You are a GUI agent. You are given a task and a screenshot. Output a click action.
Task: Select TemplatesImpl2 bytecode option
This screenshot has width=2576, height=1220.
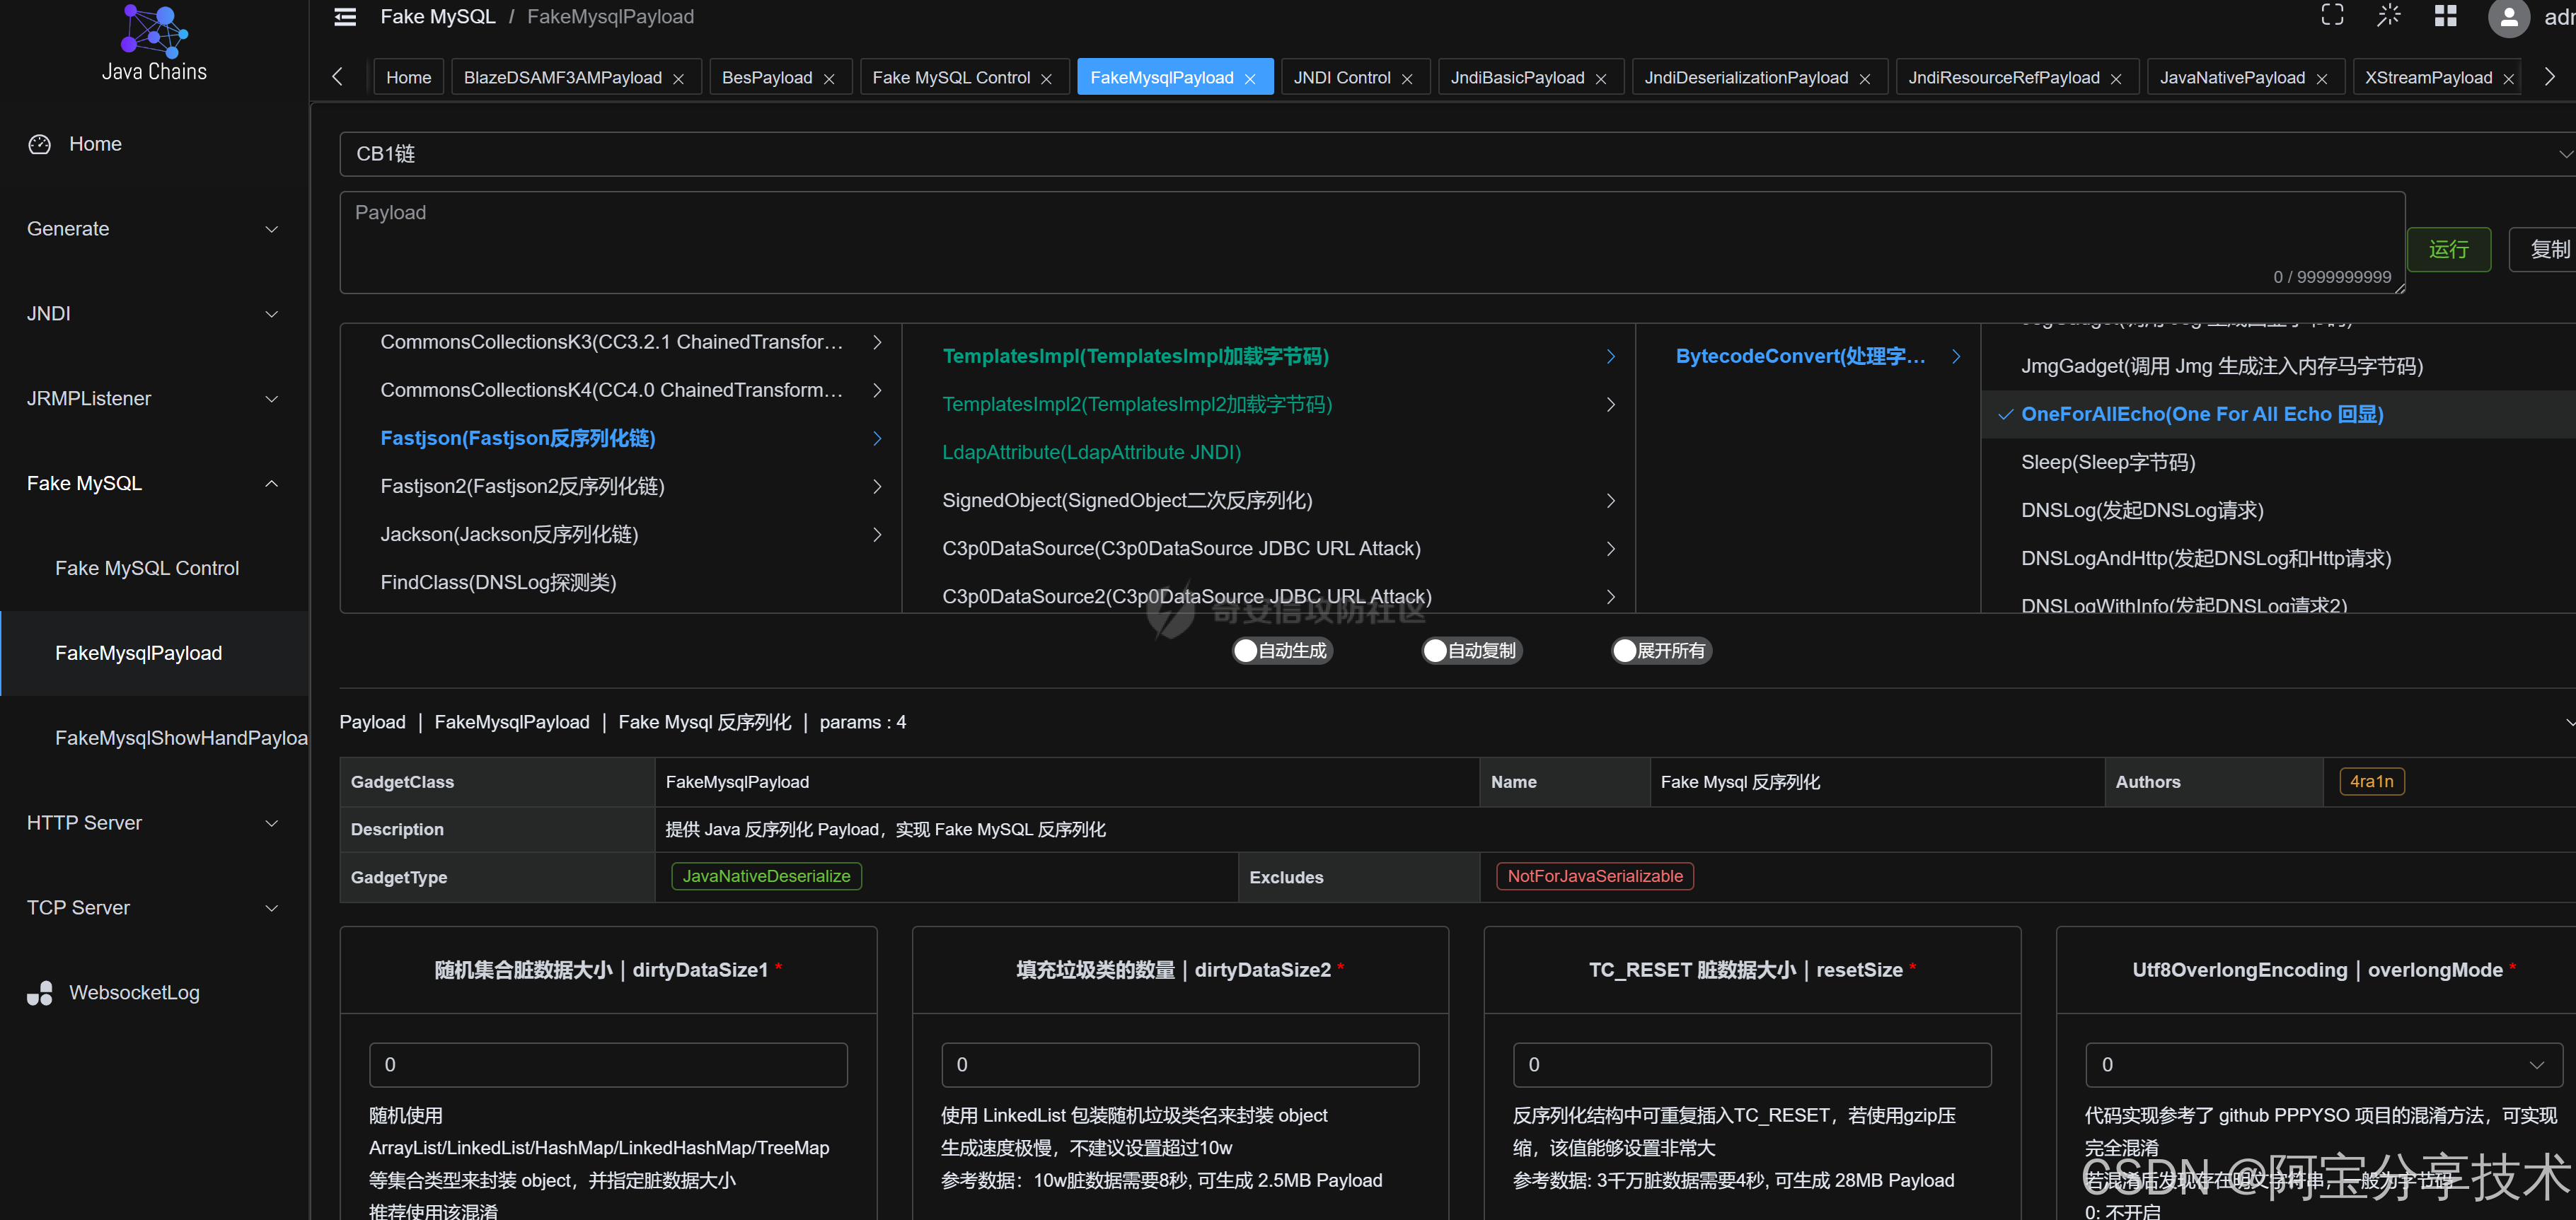coord(1269,405)
